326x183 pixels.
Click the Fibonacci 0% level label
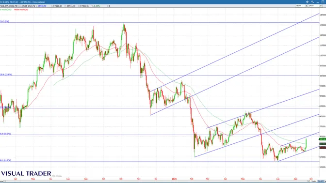pos(4,21)
